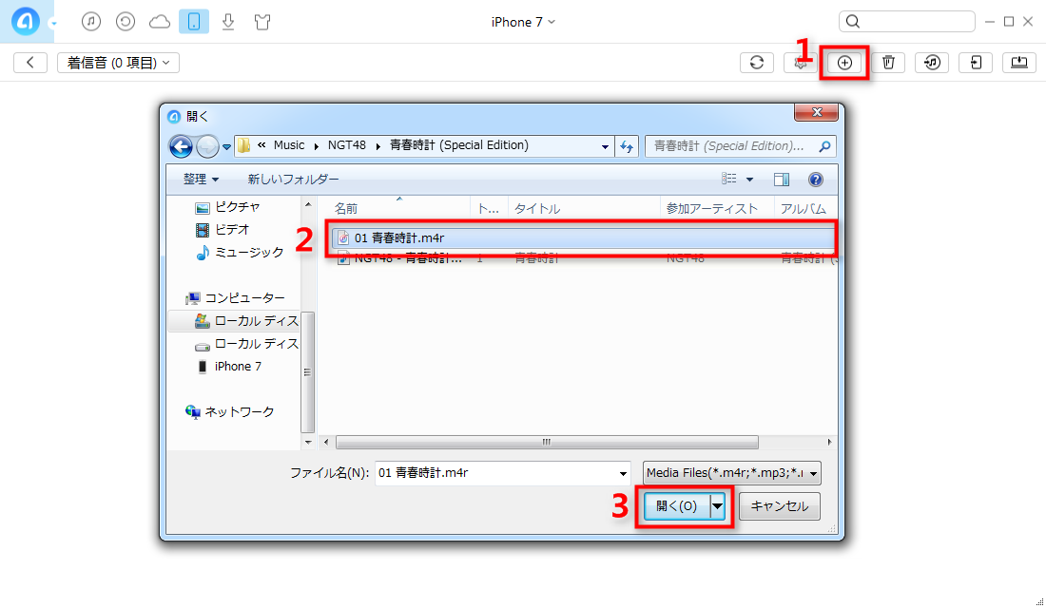Select 青春時計 (Special Edition) path segment

(x=459, y=145)
